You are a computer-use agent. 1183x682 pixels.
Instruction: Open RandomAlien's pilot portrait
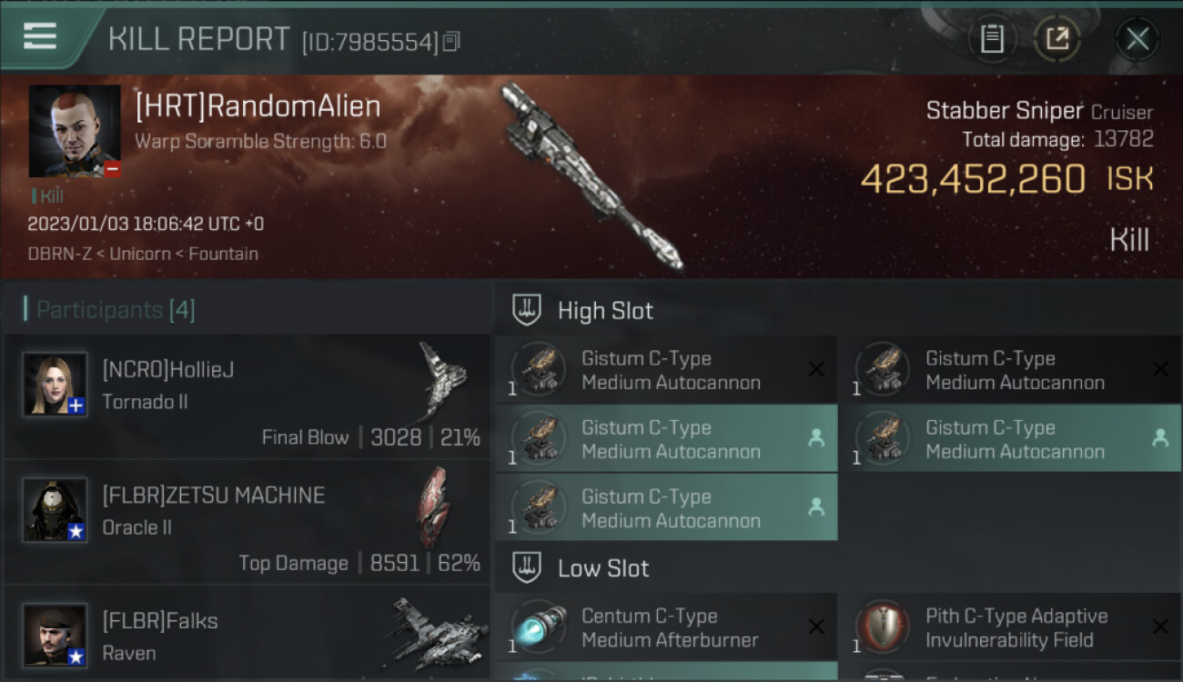click(75, 132)
